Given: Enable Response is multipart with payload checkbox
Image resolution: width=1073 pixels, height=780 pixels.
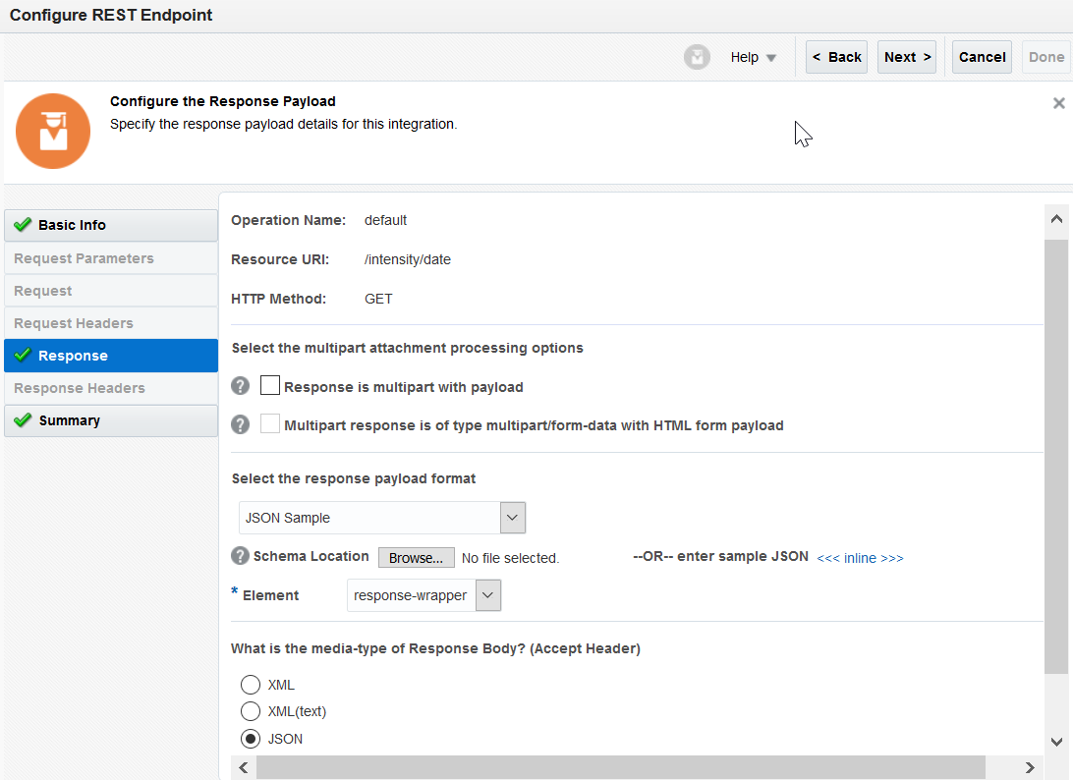Looking at the screenshot, I should point(270,385).
